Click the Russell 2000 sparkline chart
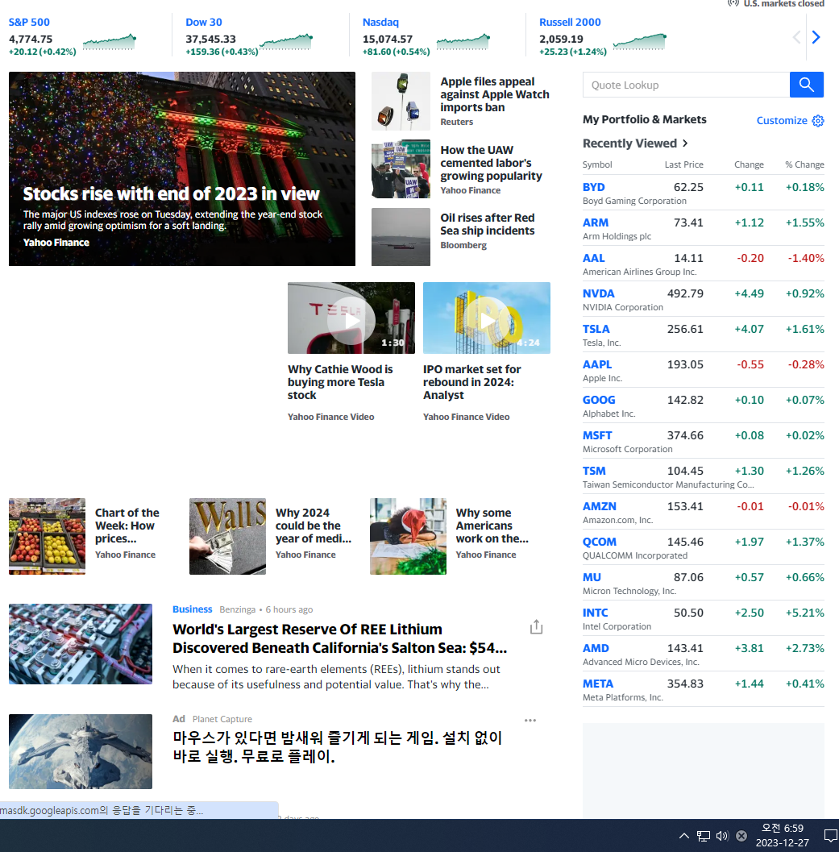Image resolution: width=839 pixels, height=852 pixels. click(640, 42)
